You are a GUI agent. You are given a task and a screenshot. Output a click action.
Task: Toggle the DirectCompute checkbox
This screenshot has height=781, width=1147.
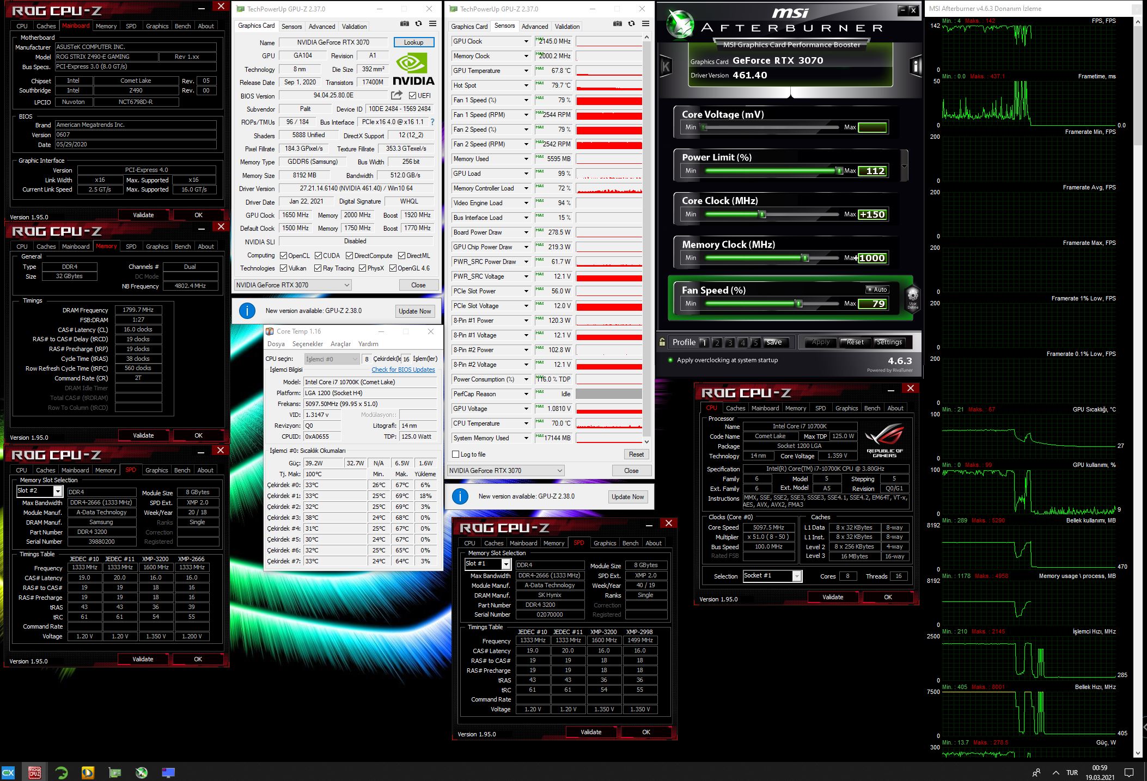tap(350, 256)
